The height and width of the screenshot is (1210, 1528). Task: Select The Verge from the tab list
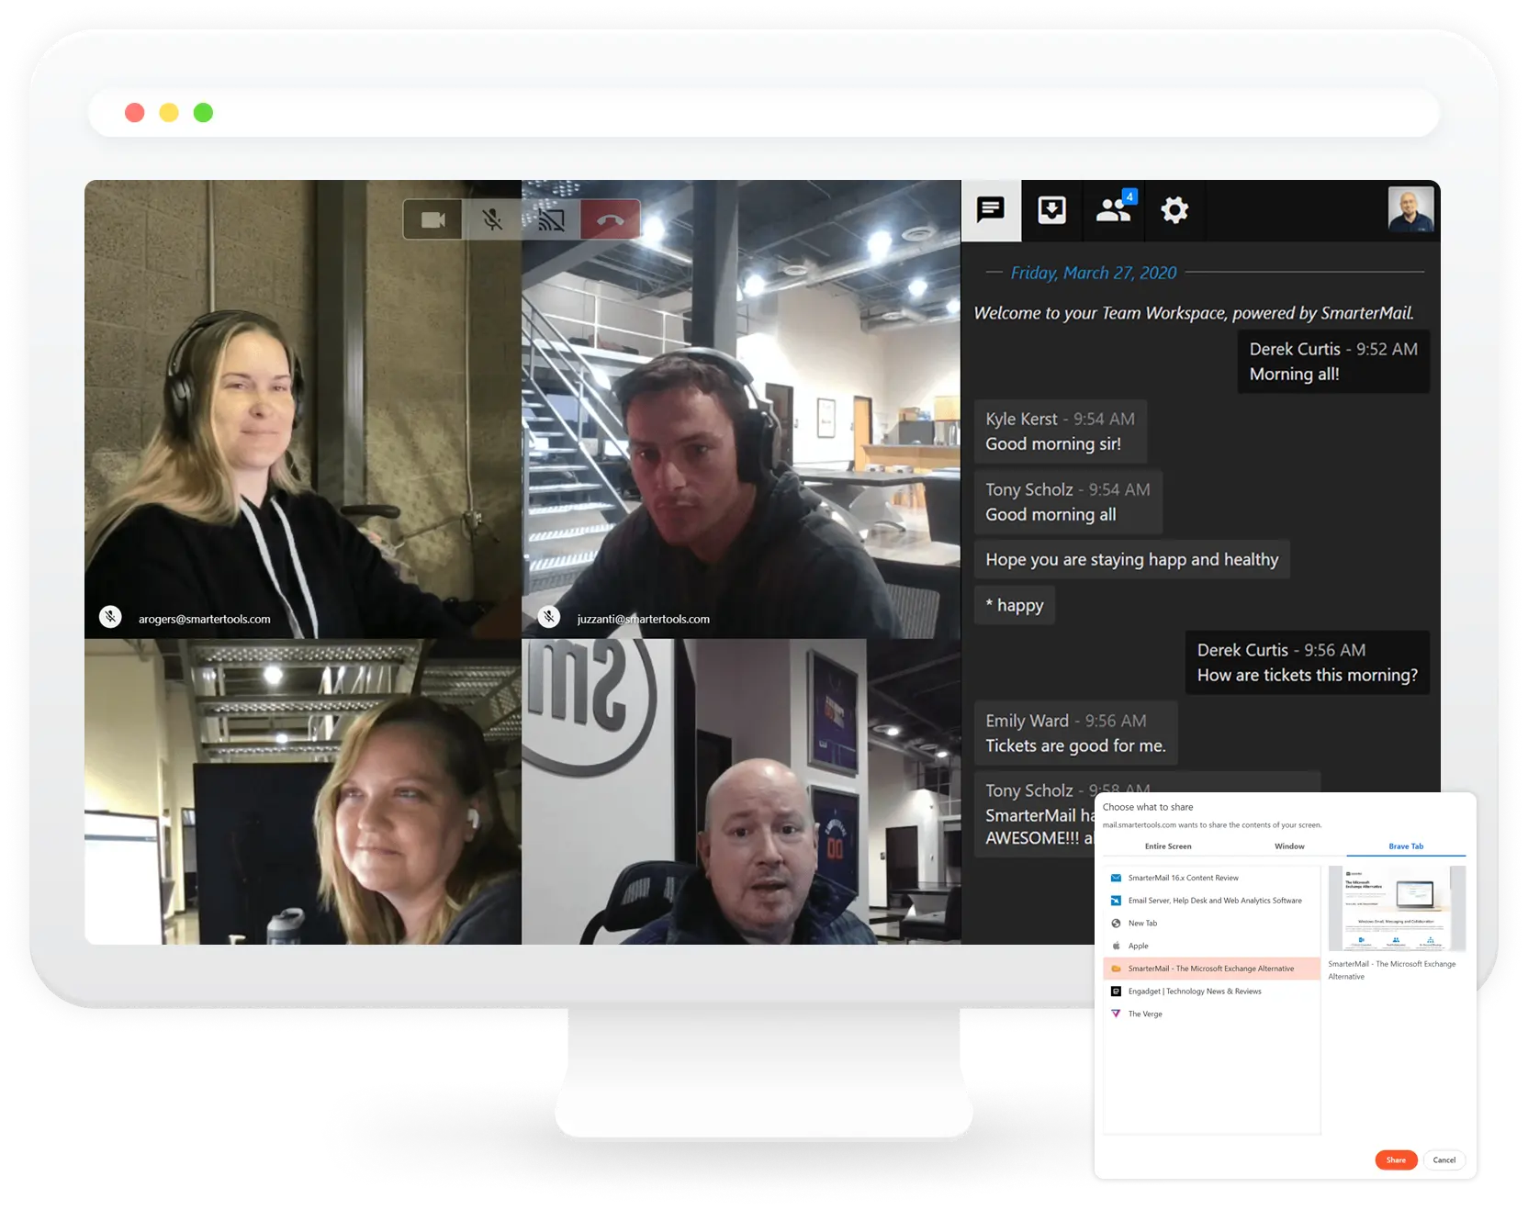pos(1145,1014)
